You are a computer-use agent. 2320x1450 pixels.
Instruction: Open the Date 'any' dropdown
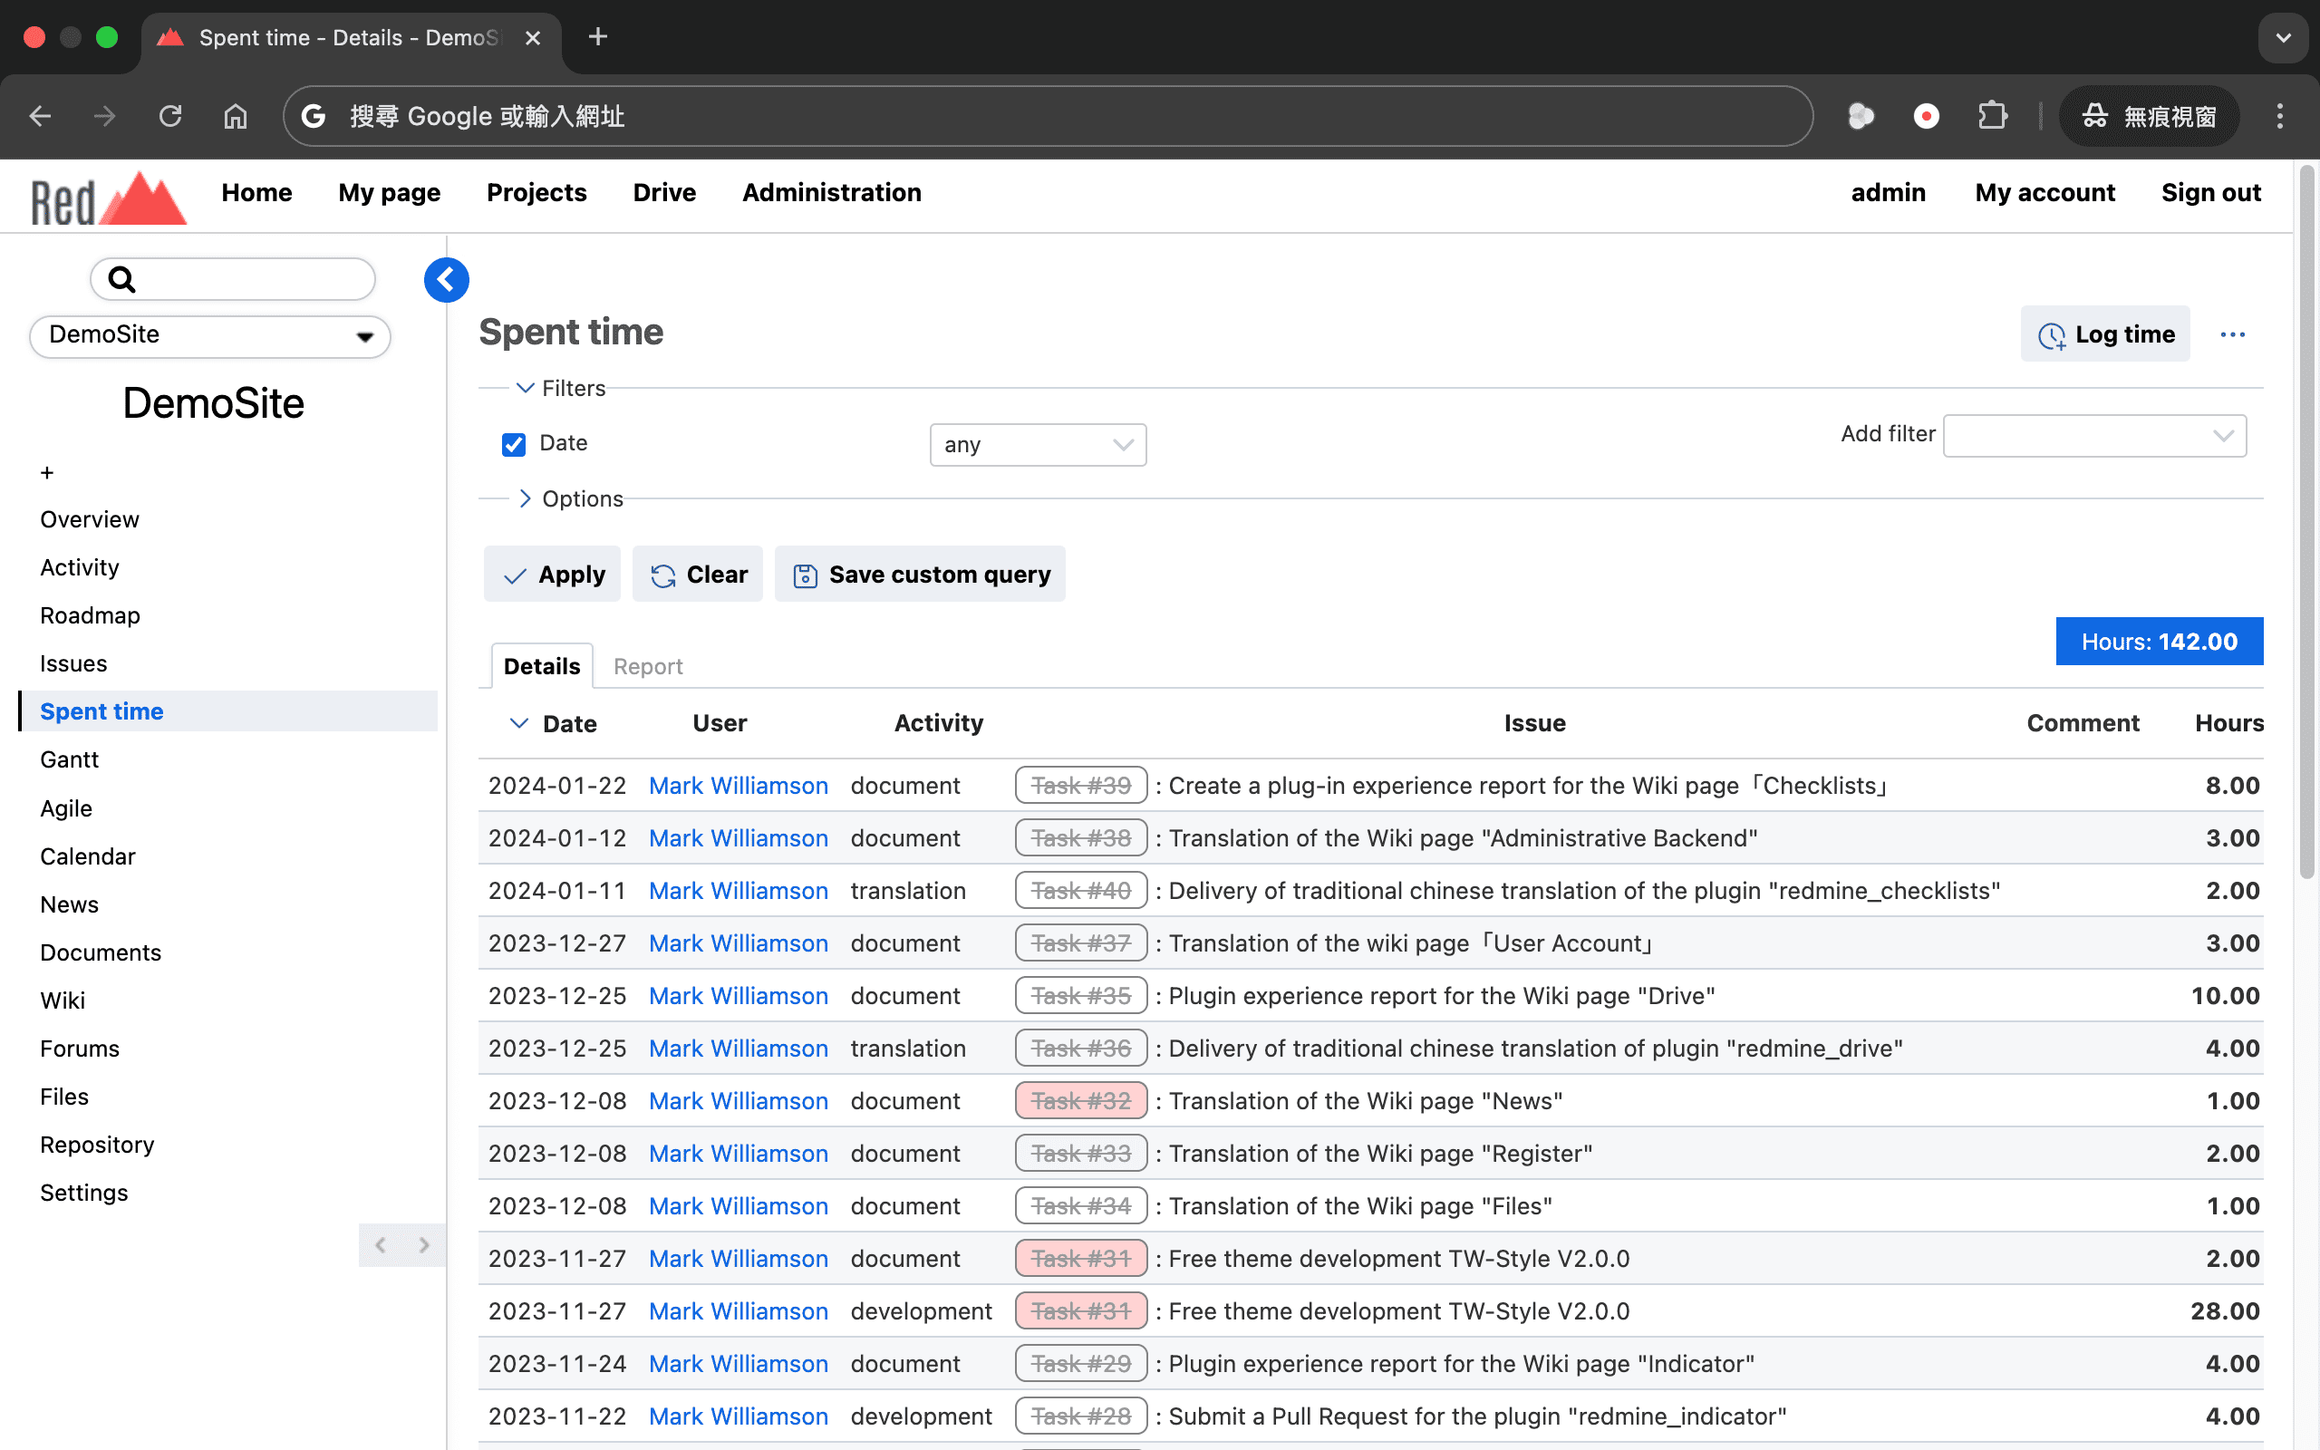pyautogui.click(x=1038, y=445)
